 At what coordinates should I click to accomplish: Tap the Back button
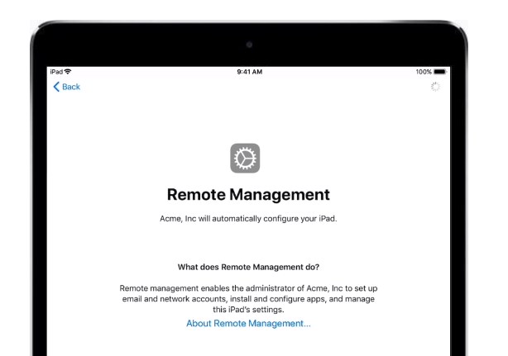66,87
